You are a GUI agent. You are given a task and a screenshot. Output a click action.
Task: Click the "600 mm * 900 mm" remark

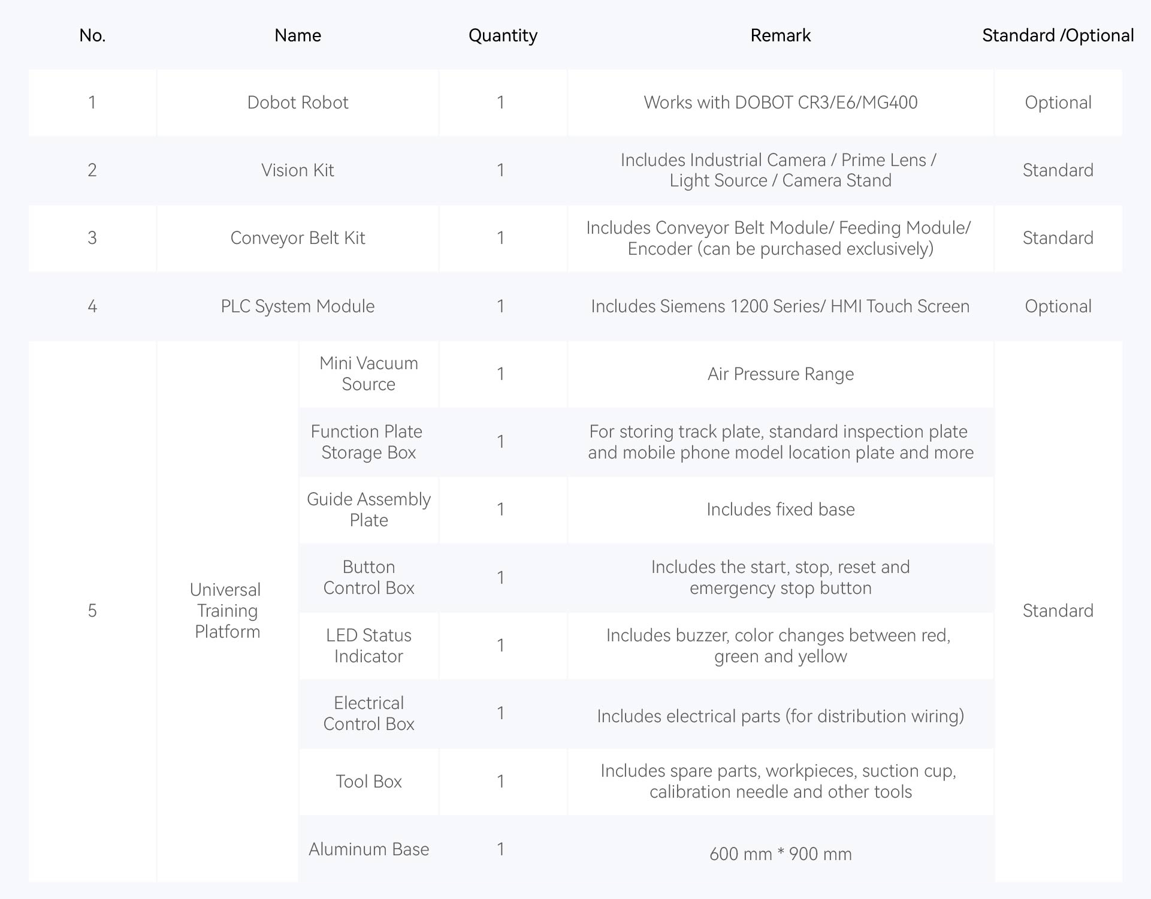pos(780,853)
